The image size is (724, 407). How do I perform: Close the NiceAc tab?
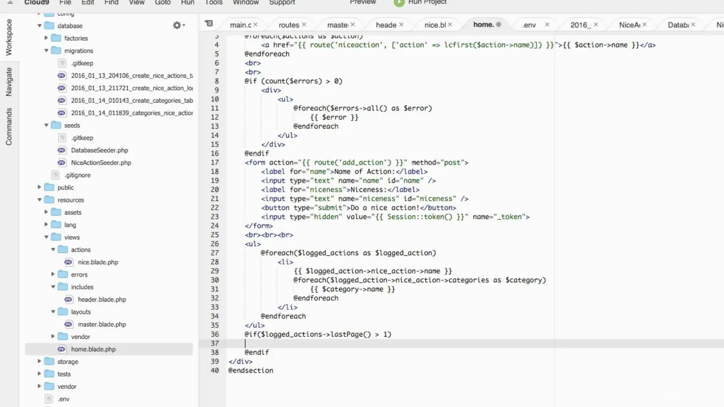point(644,24)
